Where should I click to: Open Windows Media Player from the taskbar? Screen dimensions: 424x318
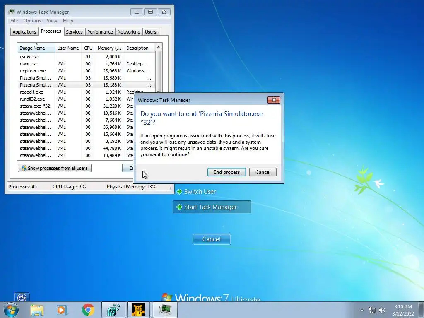click(62, 310)
